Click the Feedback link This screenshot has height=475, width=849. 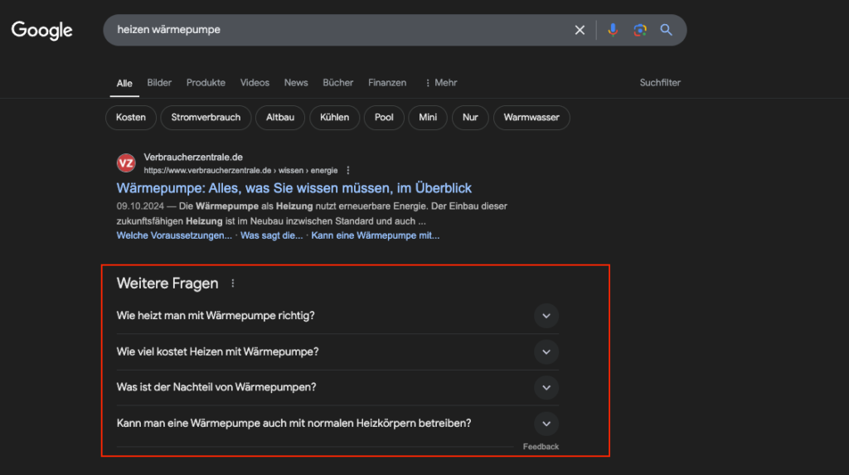tap(541, 447)
